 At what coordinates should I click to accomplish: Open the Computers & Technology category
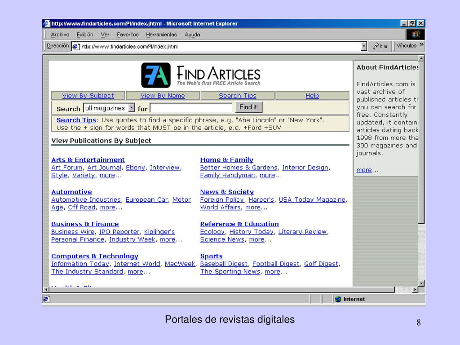tap(95, 256)
